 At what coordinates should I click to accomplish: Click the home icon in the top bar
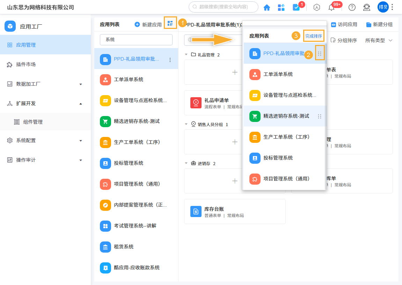(267, 7)
